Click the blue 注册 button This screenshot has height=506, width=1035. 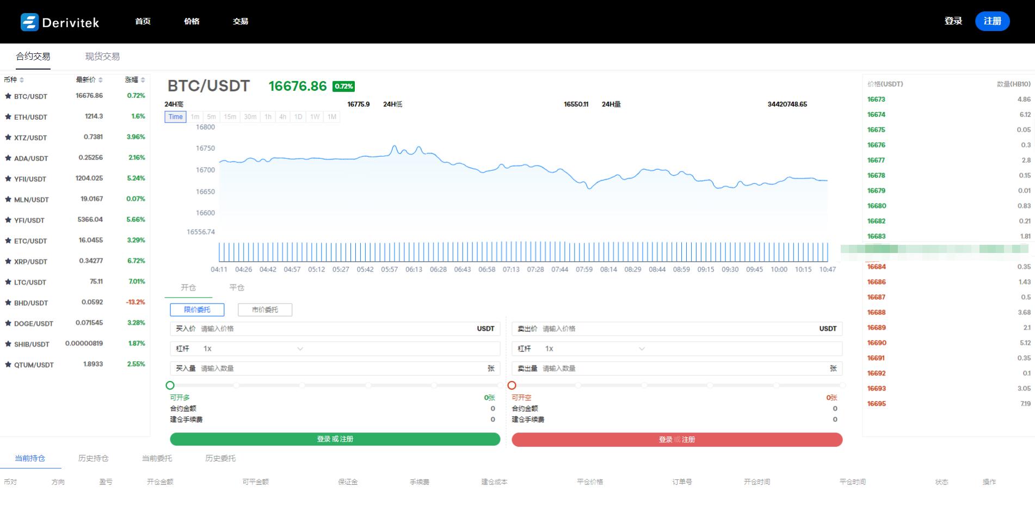pos(992,21)
